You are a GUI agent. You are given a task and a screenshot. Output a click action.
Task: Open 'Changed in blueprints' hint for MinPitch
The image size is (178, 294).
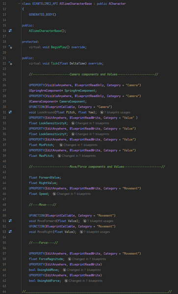[78, 145]
